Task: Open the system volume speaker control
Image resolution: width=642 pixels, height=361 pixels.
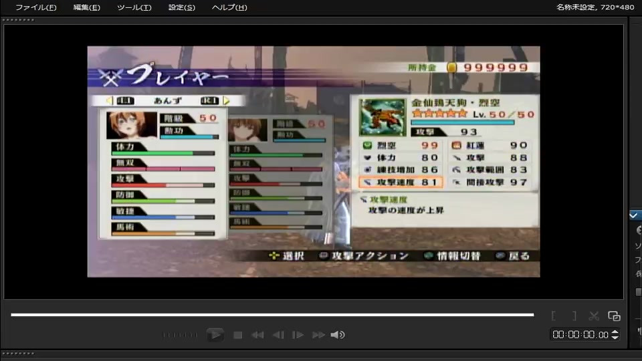Action: pyautogui.click(x=338, y=335)
